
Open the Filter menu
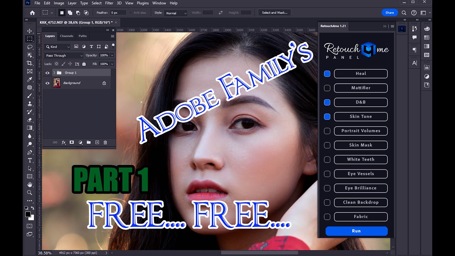coord(109,3)
